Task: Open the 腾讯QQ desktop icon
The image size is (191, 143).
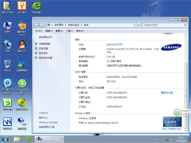Action: [x=22, y=45]
